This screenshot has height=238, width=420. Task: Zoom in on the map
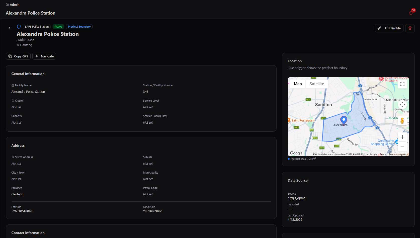402,137
